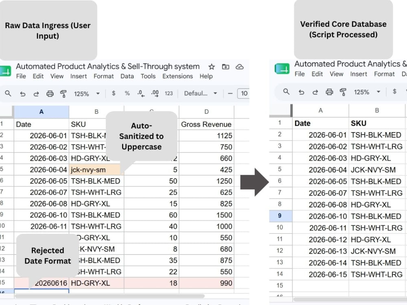407x305 pixels.
Task: Open File menu in right window
Action: (300, 74)
